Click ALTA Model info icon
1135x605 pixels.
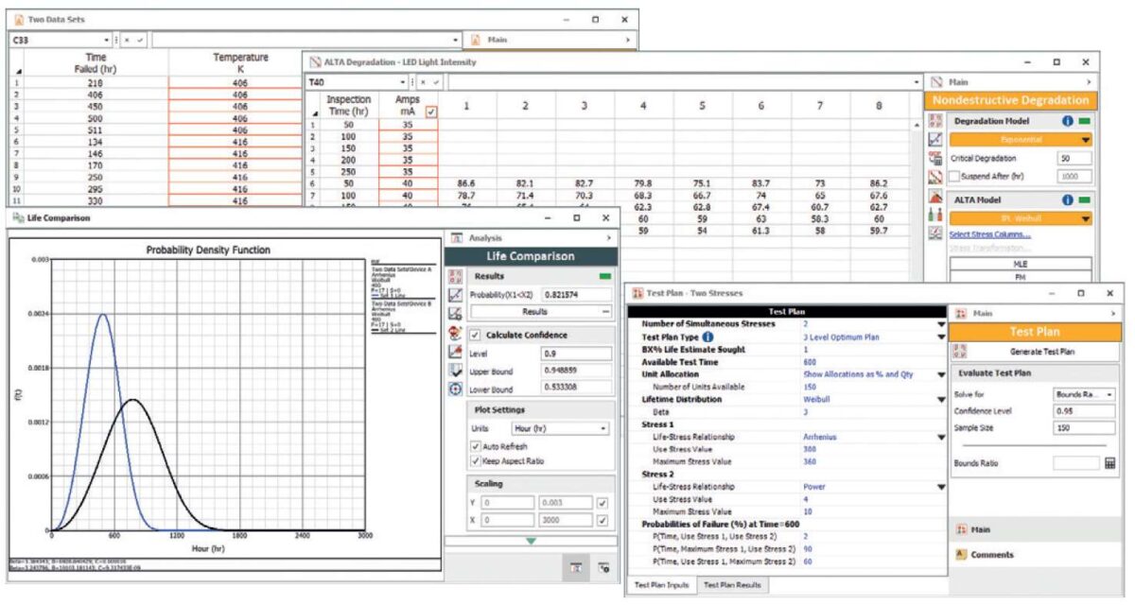[x=1067, y=199]
